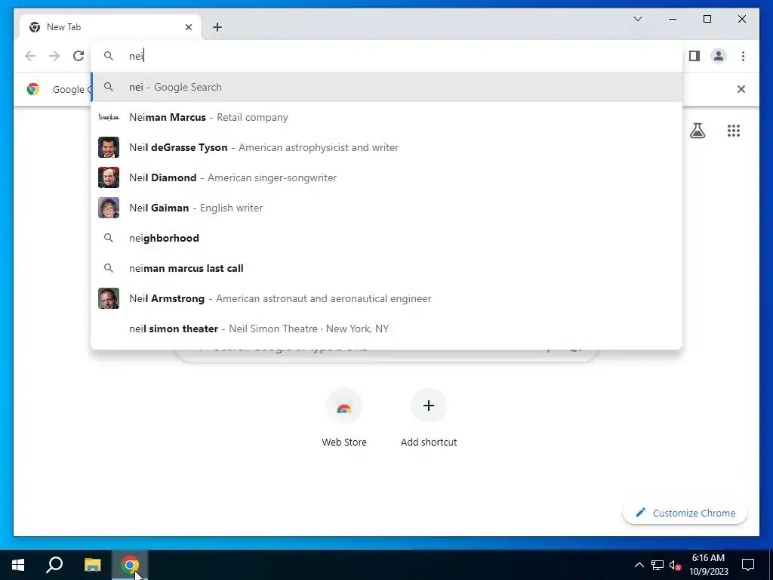Close the New Tab tab
773x580 pixels.
[188, 27]
